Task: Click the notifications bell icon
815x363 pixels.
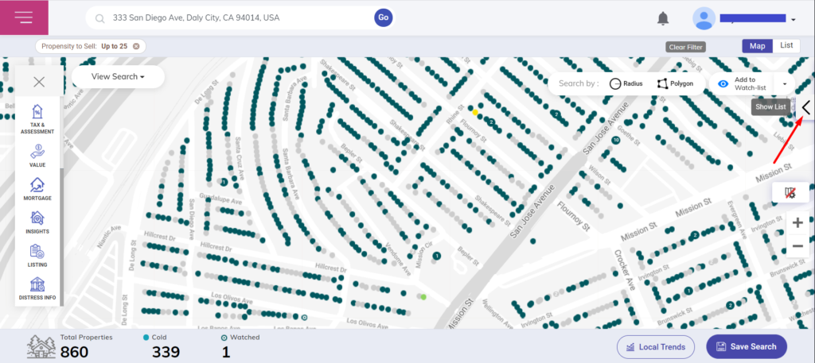Action: point(662,18)
